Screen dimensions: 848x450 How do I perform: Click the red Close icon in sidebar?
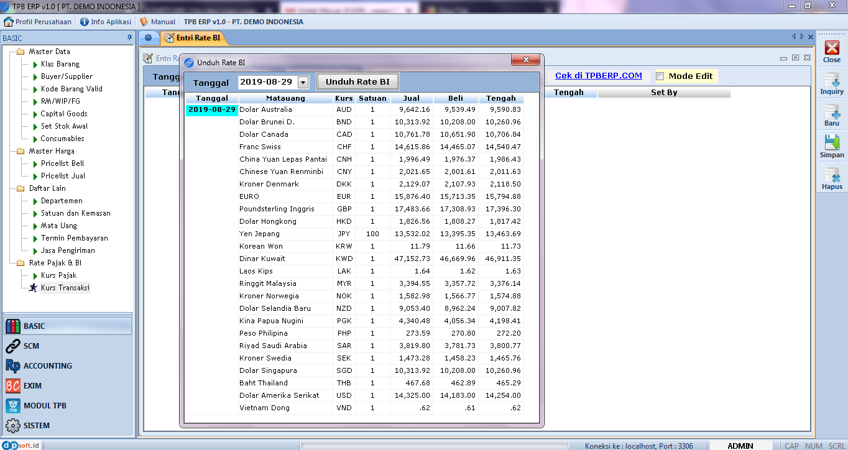(x=831, y=48)
